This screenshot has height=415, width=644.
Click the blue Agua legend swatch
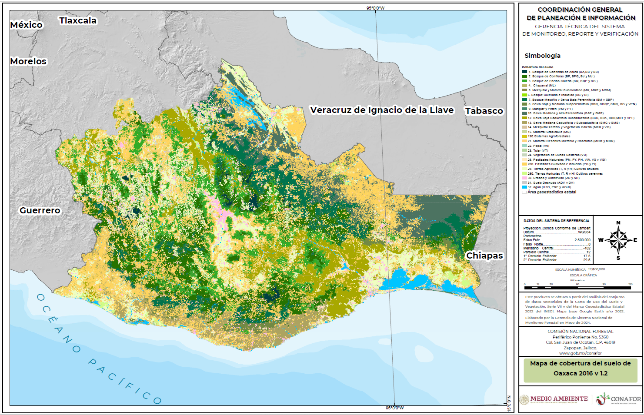[524, 187]
